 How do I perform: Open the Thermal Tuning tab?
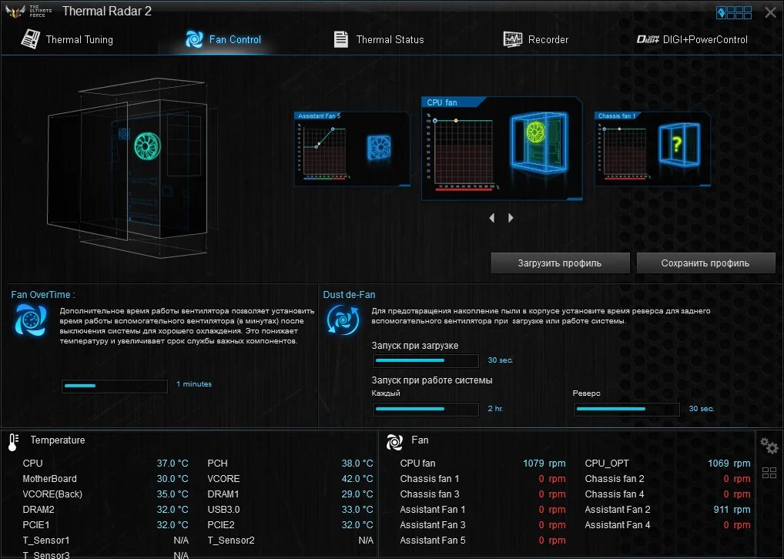[x=79, y=38]
